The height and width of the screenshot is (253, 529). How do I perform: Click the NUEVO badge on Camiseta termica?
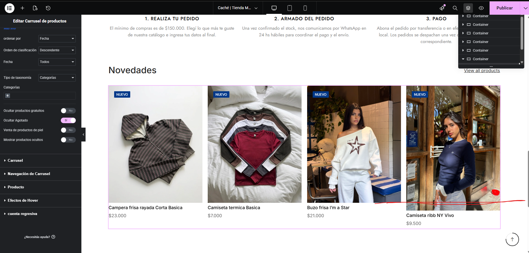(221, 95)
